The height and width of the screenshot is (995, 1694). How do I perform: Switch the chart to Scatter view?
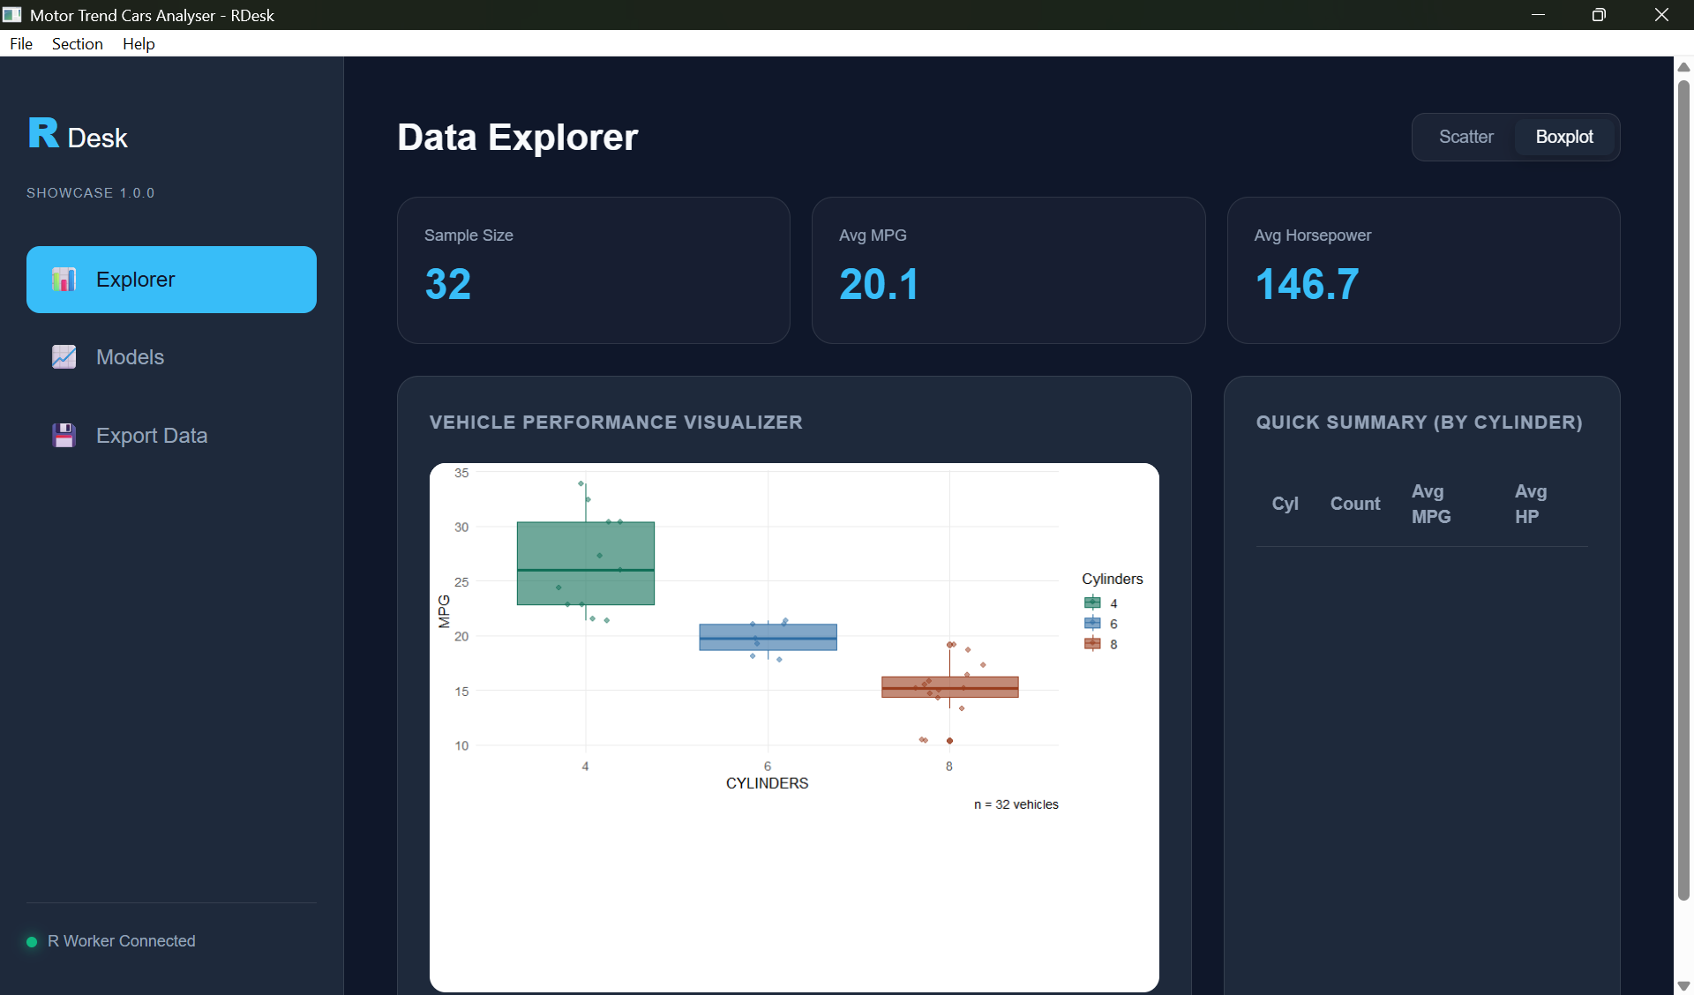coord(1465,137)
